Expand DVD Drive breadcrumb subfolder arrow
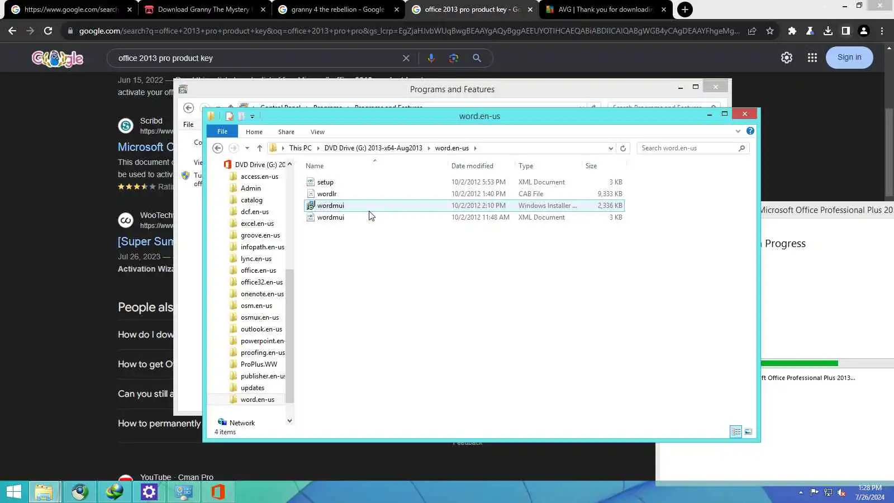Image resolution: width=894 pixels, height=503 pixels. tap(429, 148)
